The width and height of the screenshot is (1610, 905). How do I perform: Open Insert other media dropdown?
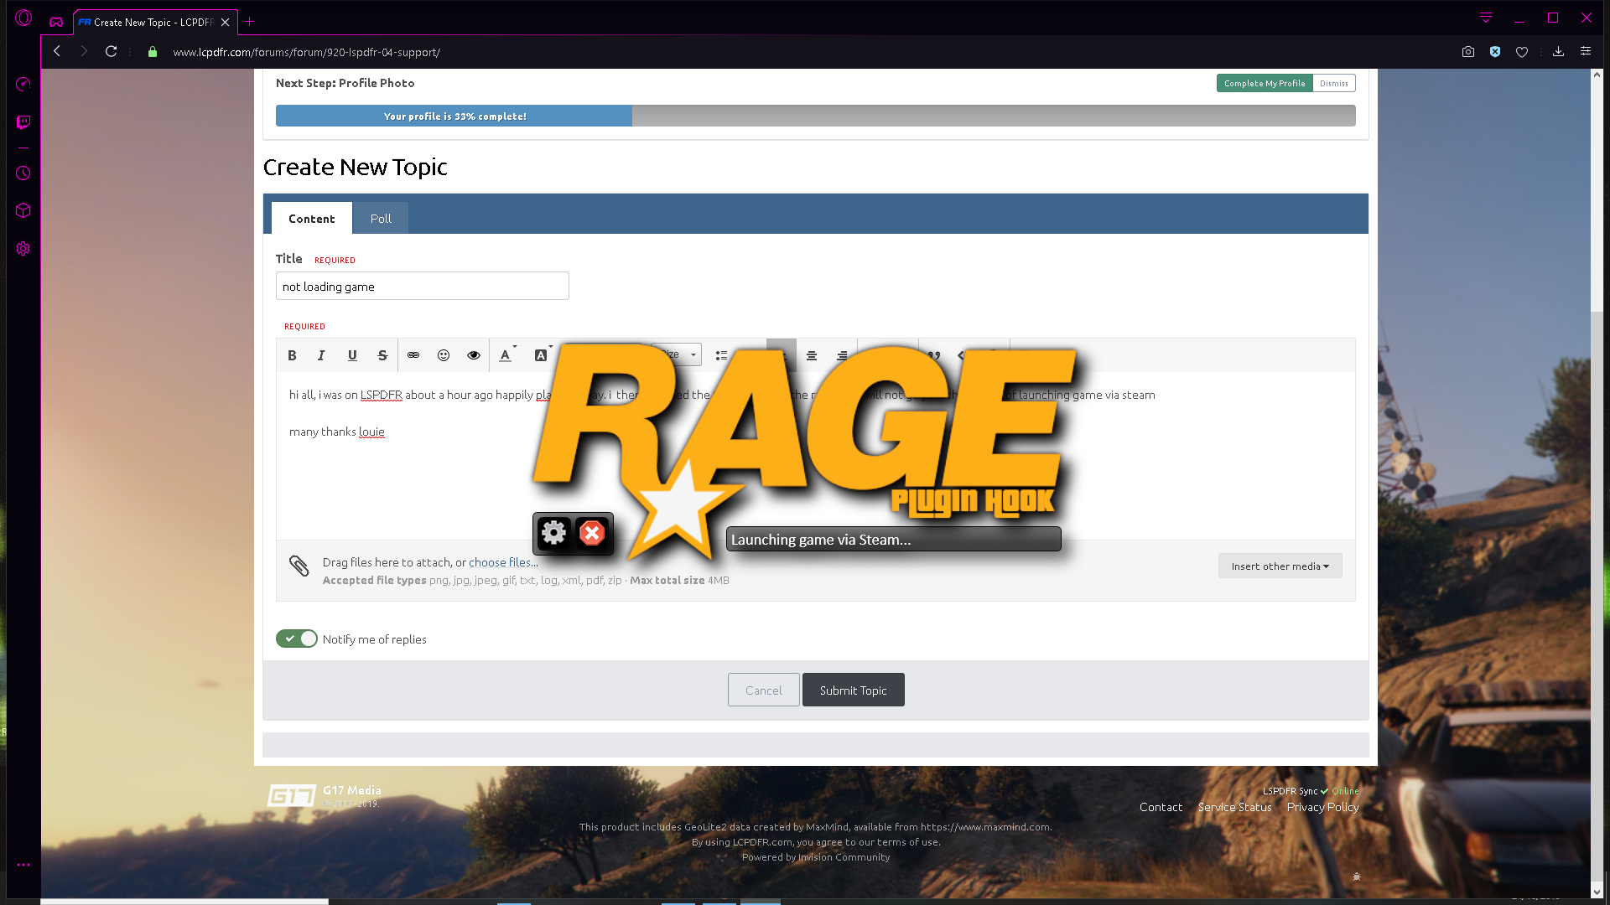(1280, 566)
